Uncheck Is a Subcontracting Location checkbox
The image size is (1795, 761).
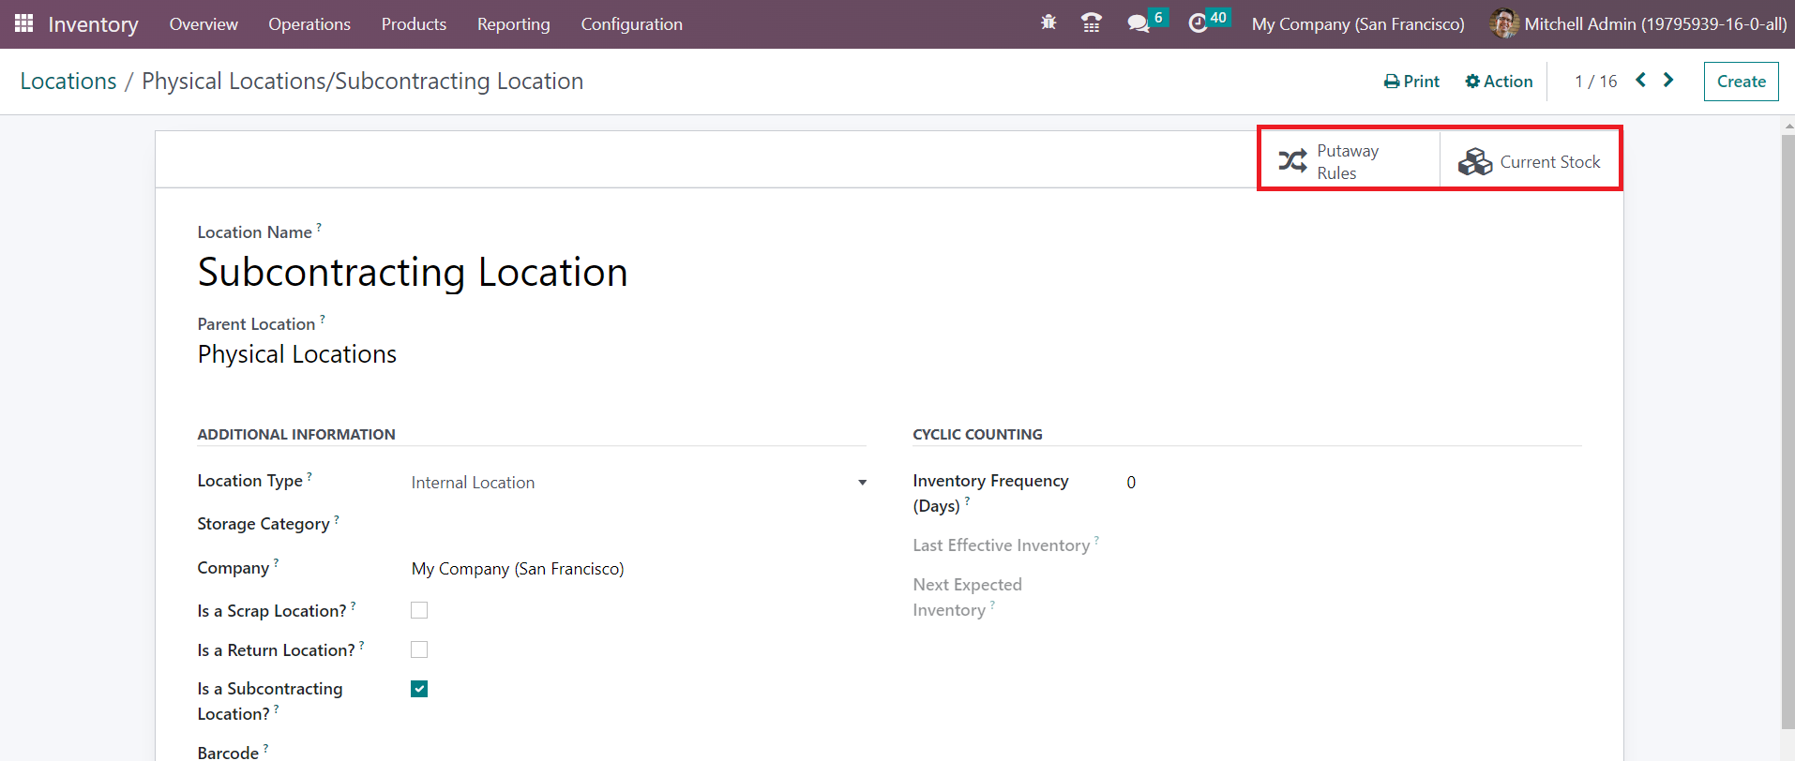point(419,689)
